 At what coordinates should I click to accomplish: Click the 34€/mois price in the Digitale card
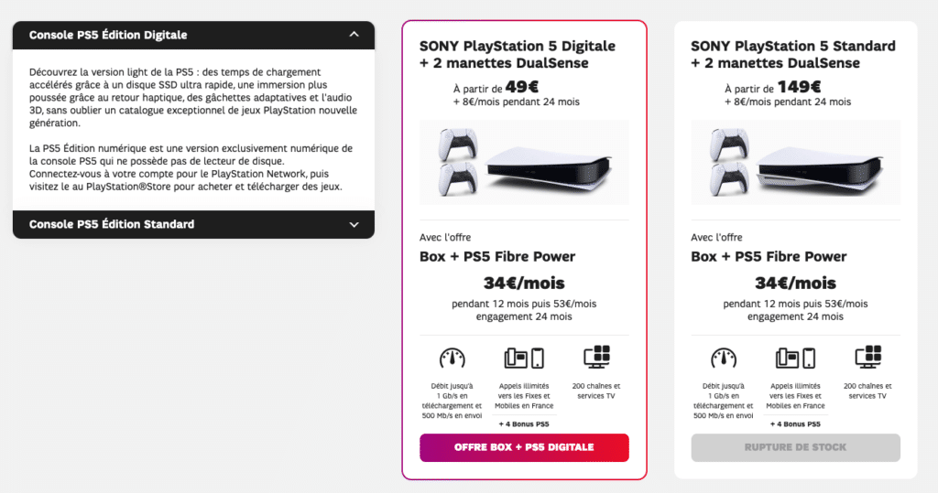524,283
